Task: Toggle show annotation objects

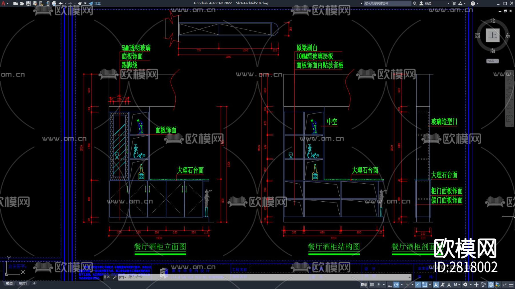Action: 436,284
